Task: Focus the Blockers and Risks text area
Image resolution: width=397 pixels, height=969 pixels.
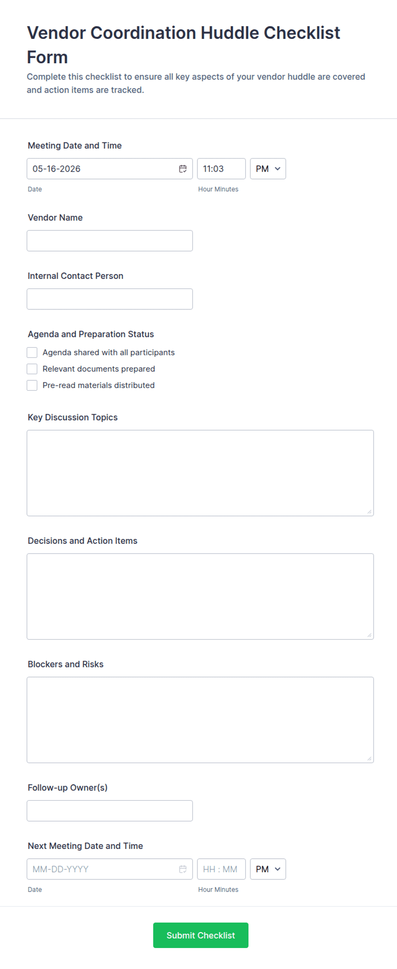Action: pos(200,720)
